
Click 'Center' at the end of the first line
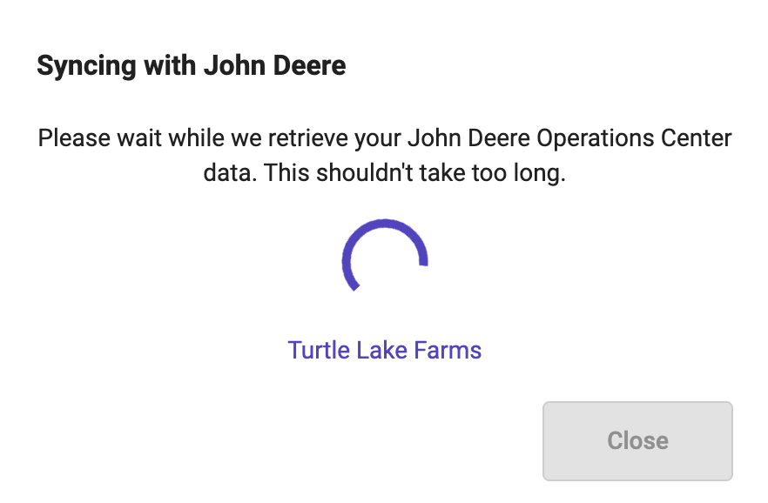pos(696,138)
